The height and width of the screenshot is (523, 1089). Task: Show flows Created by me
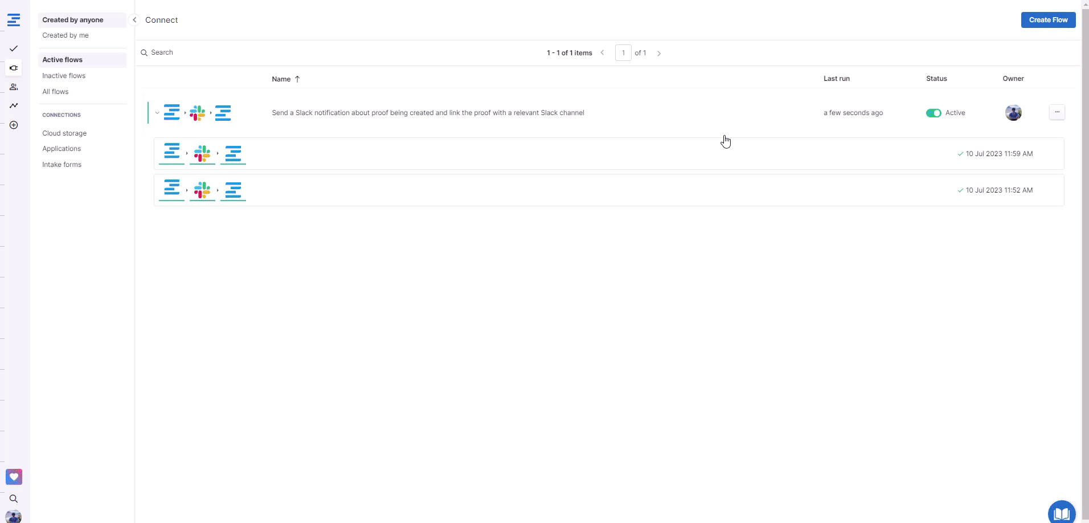(65, 35)
